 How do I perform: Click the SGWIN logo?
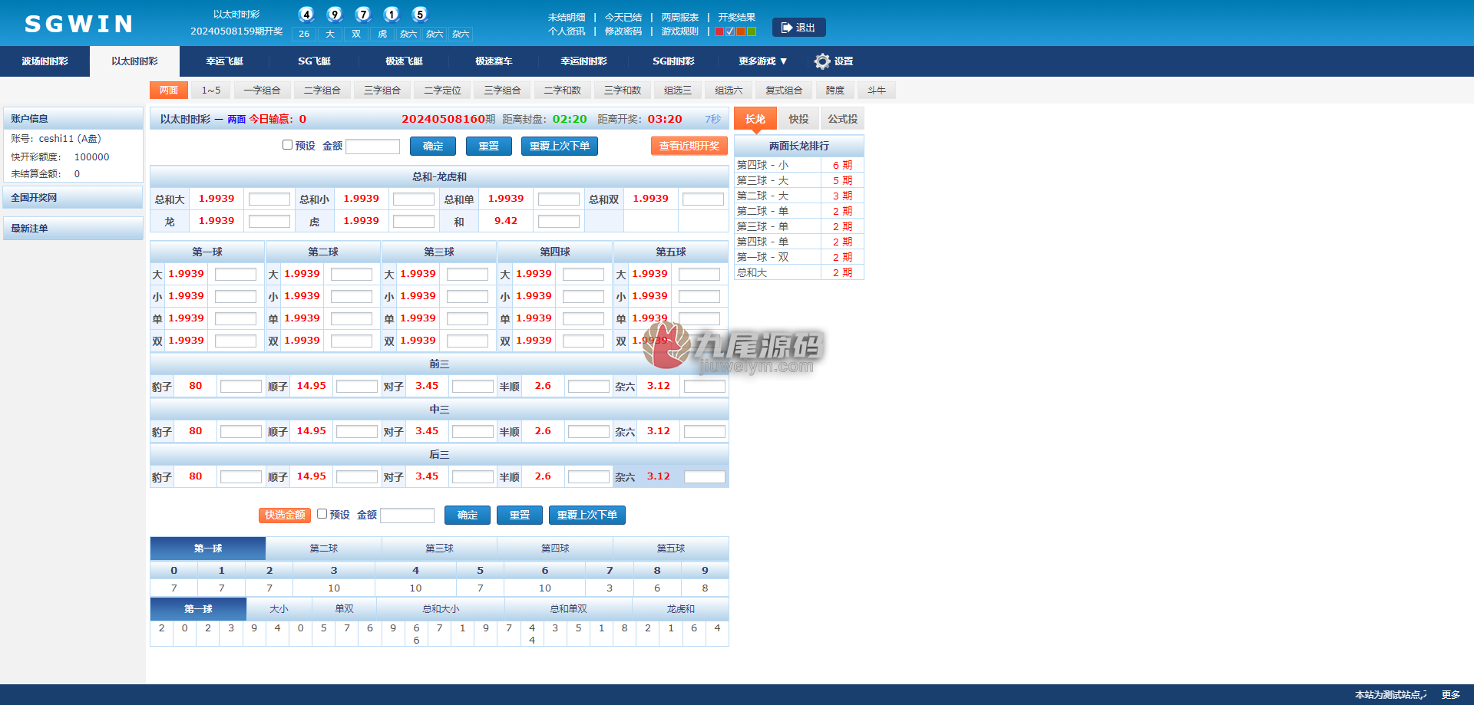click(80, 25)
